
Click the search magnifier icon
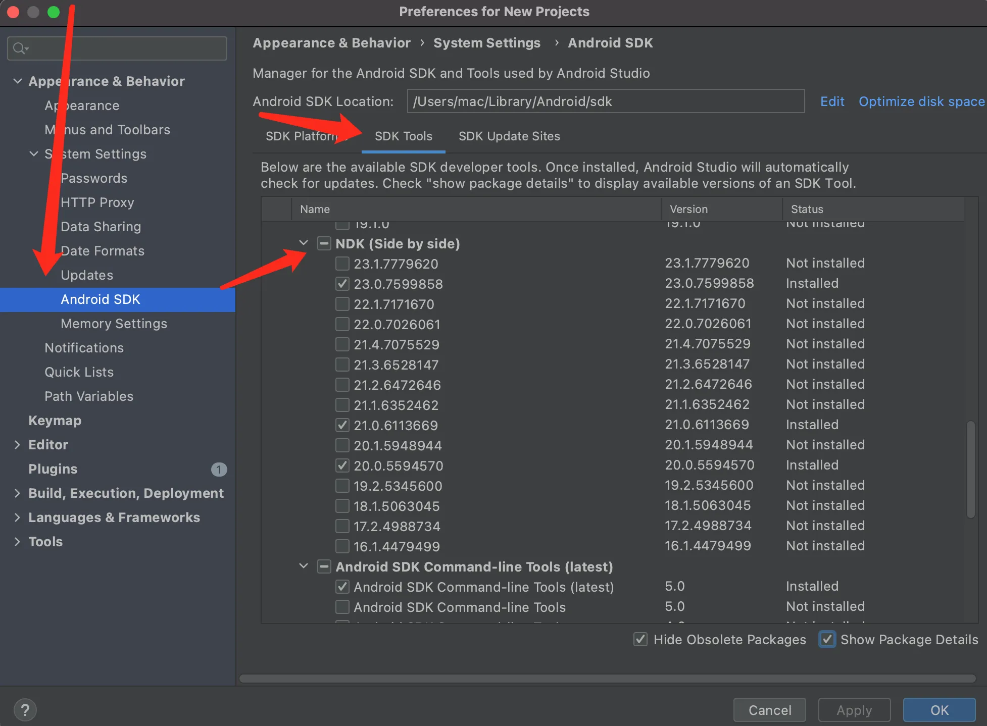tap(20, 48)
